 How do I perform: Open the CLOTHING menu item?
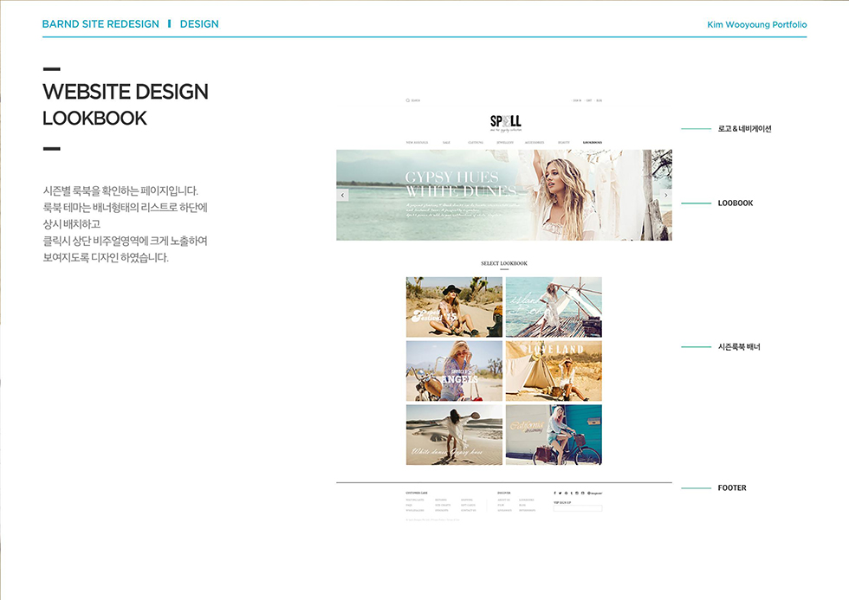(476, 142)
